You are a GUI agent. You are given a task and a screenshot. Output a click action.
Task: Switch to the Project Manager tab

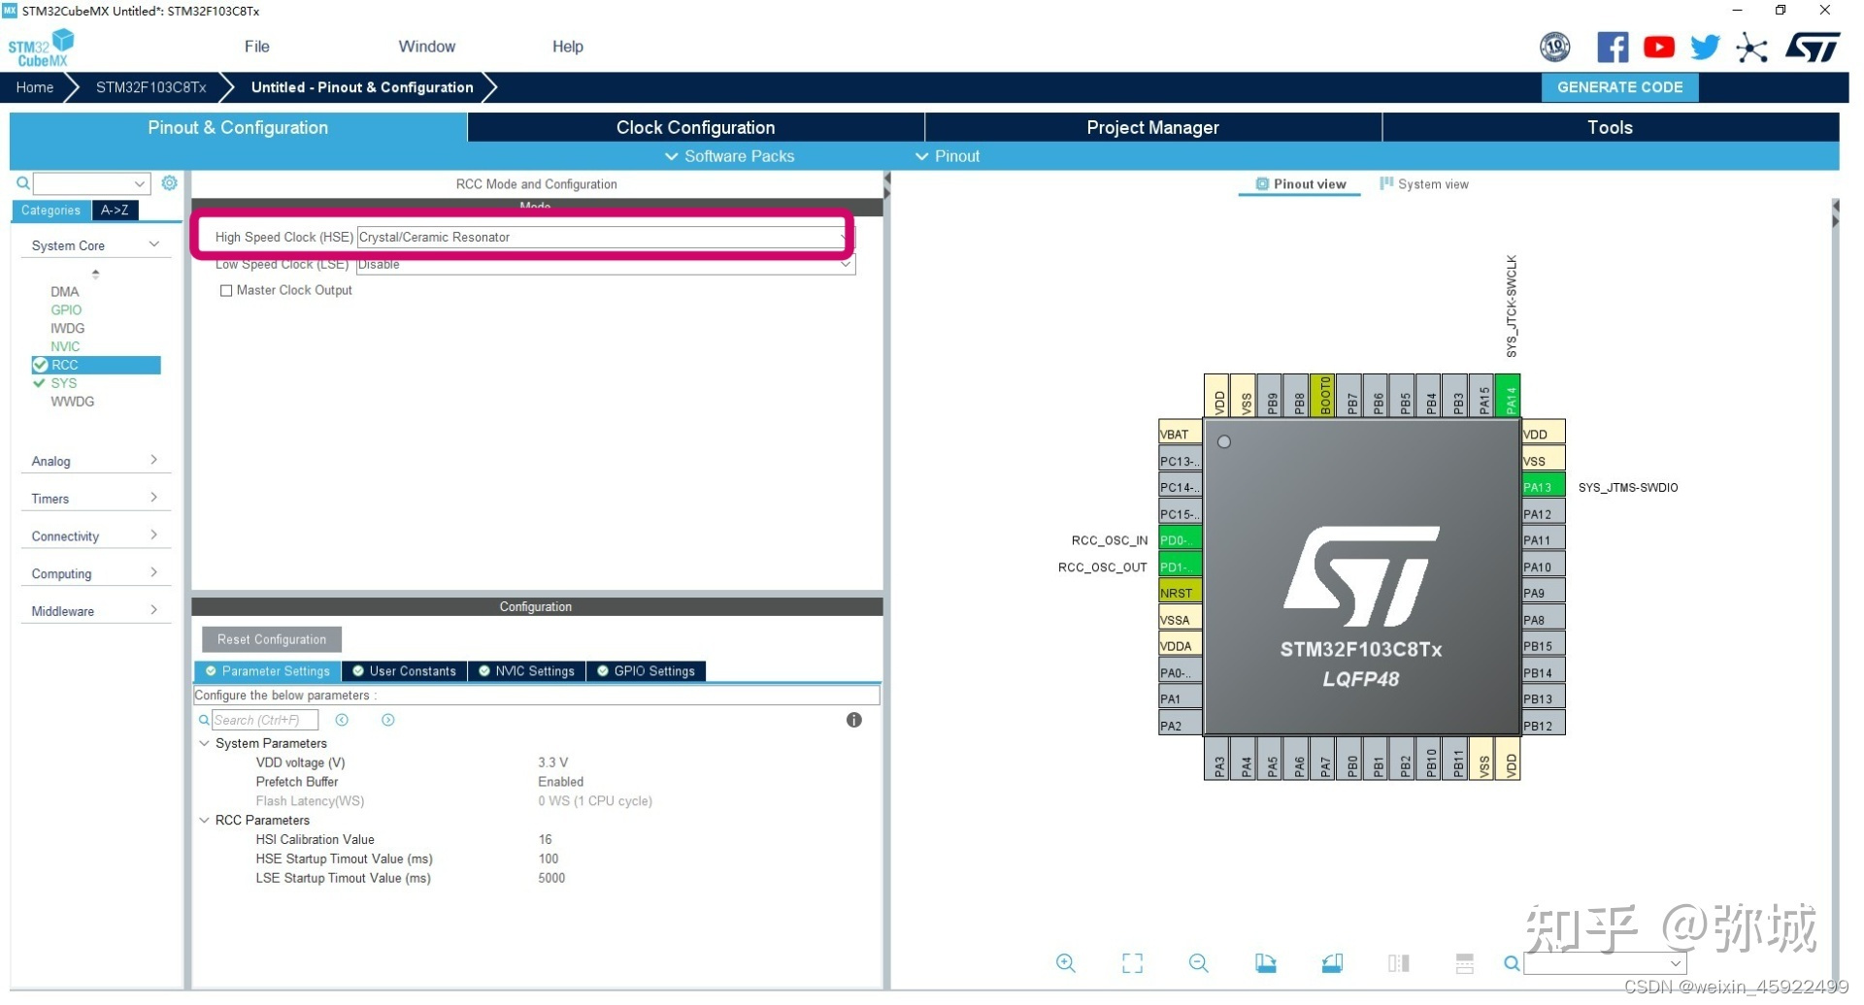pyautogui.click(x=1153, y=127)
